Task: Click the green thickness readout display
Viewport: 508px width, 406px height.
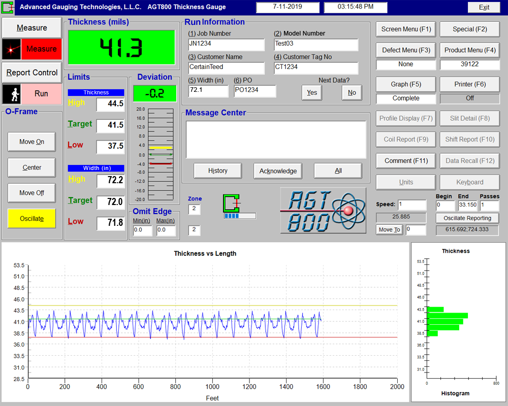Action: coord(121,48)
